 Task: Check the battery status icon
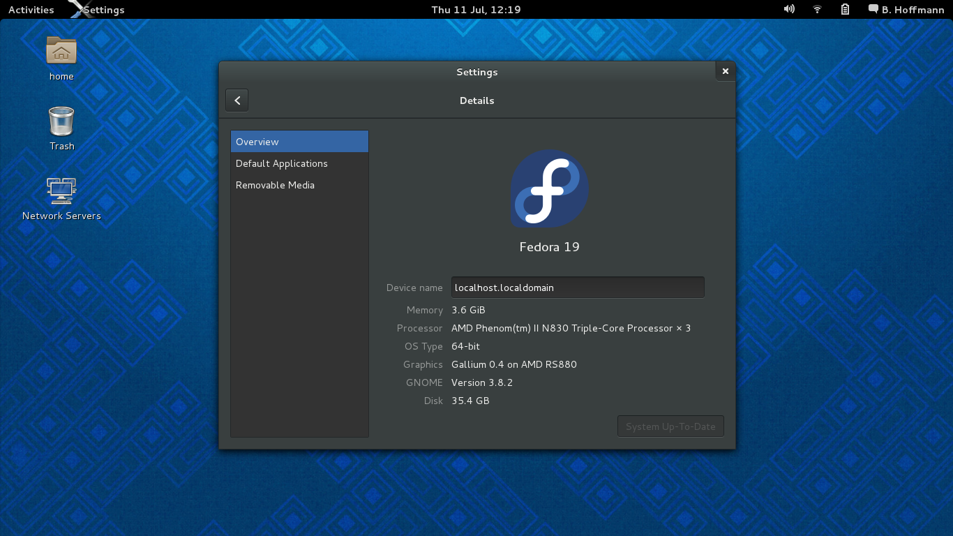click(845, 9)
